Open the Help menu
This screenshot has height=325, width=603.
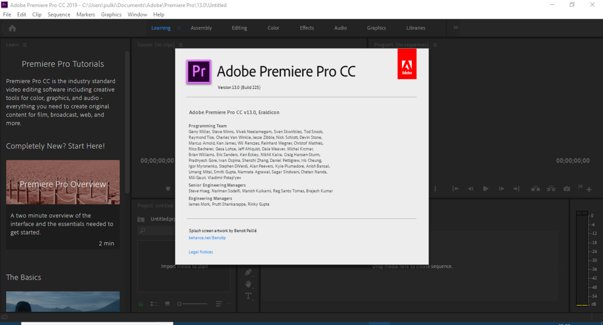click(x=159, y=15)
